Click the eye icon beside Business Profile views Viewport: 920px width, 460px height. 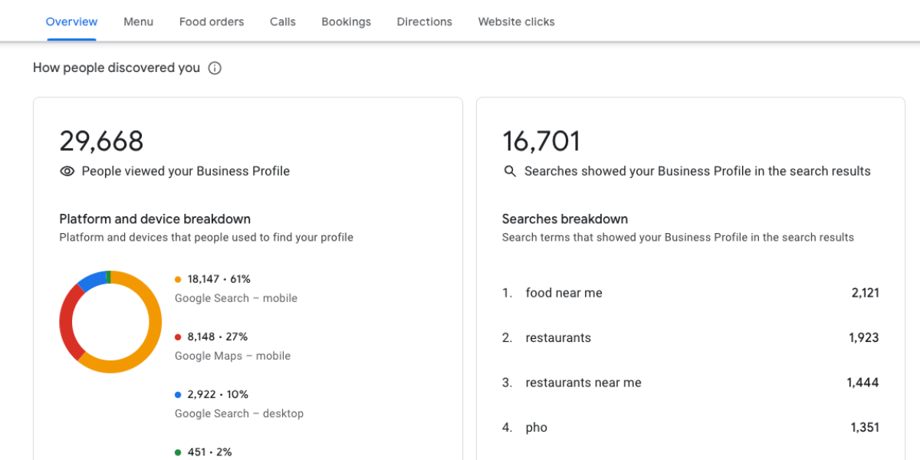click(x=67, y=171)
